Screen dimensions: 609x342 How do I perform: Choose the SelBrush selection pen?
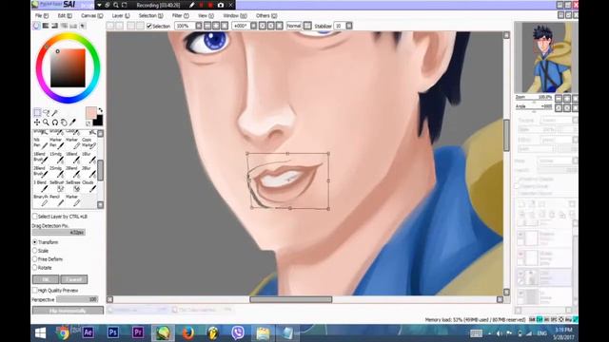tap(57, 186)
